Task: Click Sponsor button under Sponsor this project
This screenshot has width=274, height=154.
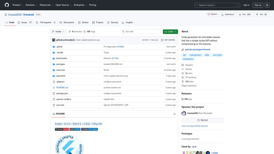Action: click(202, 120)
